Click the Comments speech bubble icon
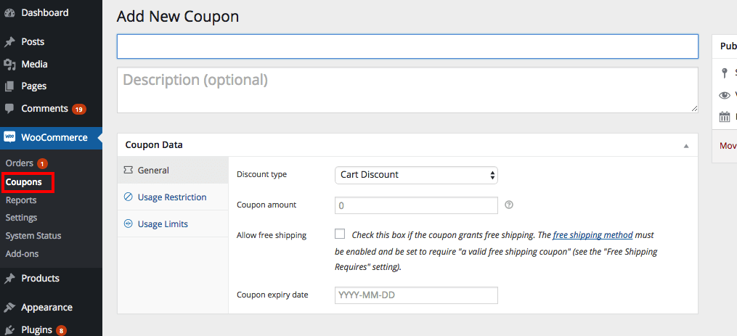Viewport: 737px width, 336px height. coord(9,109)
